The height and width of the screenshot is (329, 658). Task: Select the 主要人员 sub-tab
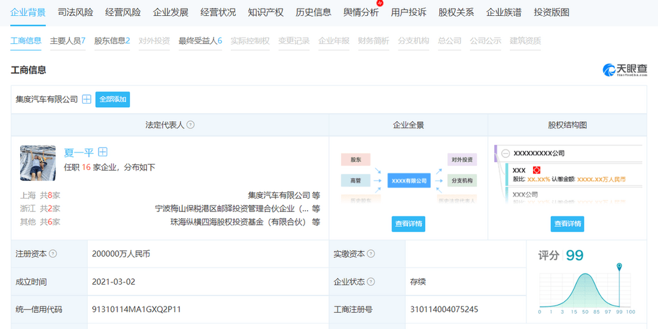(68, 41)
